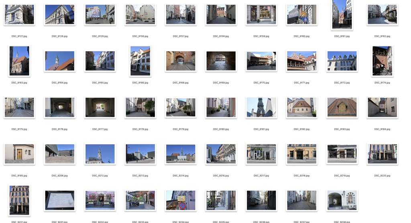Click the label DSC_9170.jpg
This screenshot has width=411, height=223.
tap(261, 83)
